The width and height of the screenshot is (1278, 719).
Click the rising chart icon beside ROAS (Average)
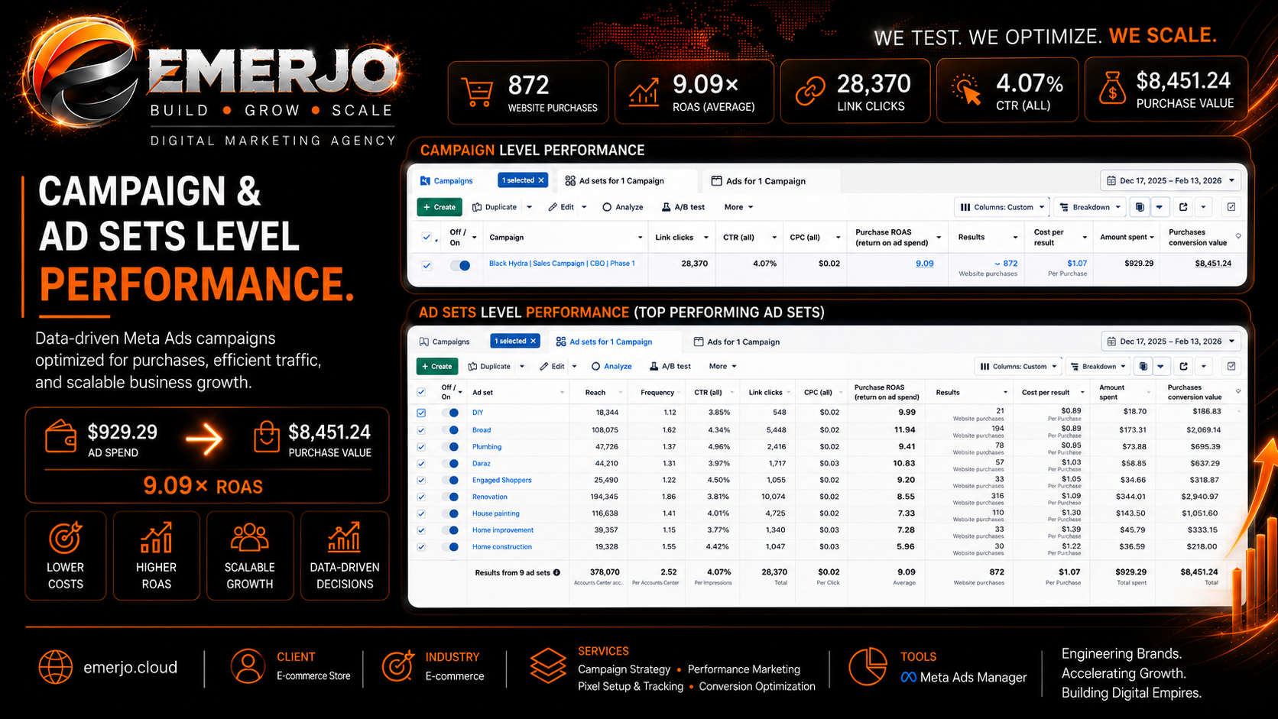644,92
